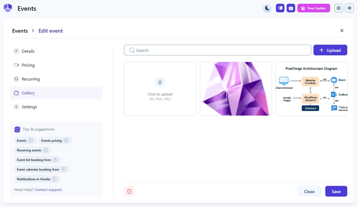This screenshot has height=207, width=358.
Task: Click the Amelia logo icon
Action: (8, 8)
